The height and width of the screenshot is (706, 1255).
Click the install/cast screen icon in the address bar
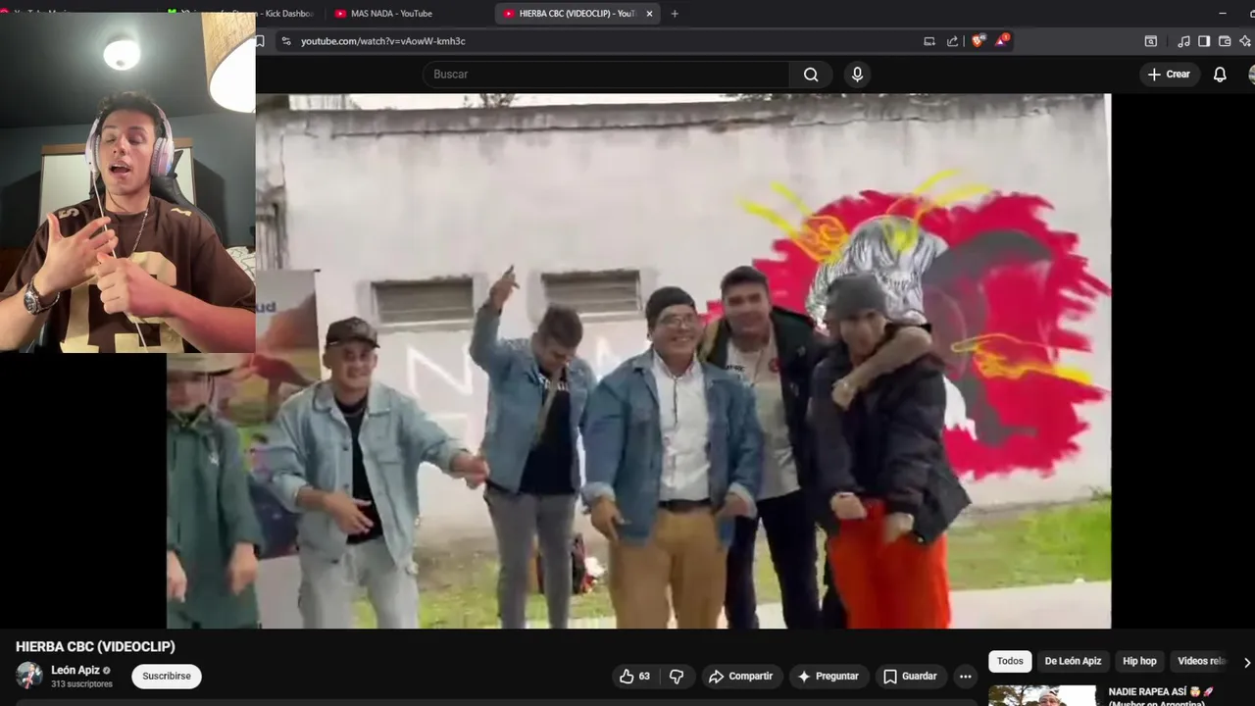[x=929, y=41]
